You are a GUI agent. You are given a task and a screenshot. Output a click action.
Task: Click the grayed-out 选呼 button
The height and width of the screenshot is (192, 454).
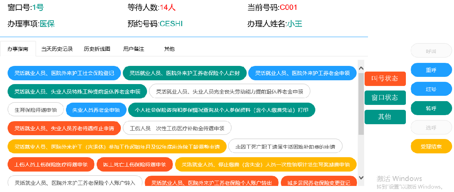431,128
